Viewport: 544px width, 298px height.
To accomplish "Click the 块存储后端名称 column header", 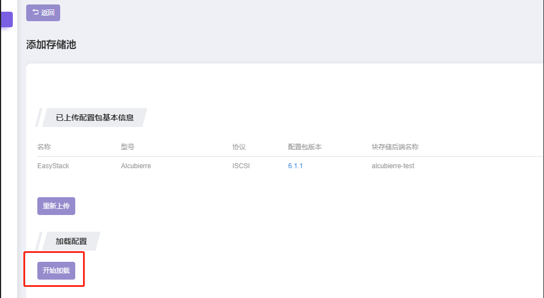I will (395, 147).
